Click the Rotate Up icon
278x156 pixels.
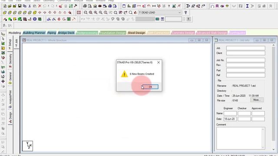pos(40,13)
